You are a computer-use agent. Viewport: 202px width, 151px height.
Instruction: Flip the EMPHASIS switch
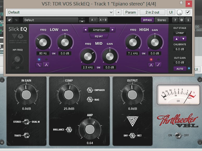pos(90,90)
